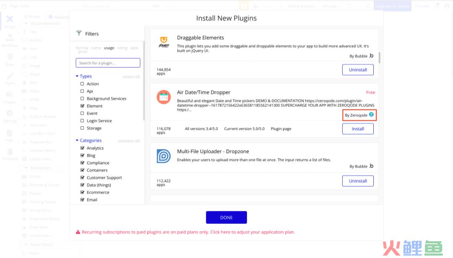
Task: Click the Air Date/Time Dropper calendar icon
Action: coord(164,97)
